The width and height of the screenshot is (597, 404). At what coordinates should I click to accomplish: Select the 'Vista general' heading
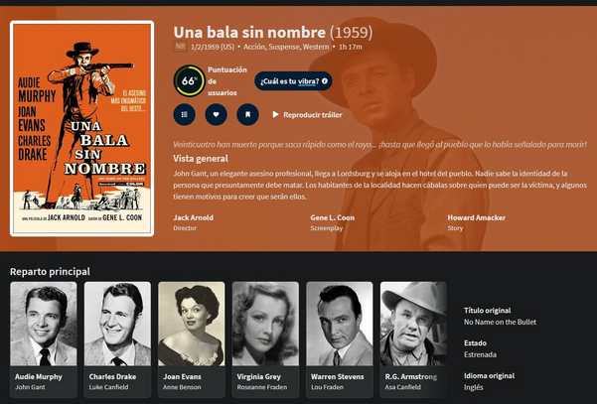click(x=201, y=159)
